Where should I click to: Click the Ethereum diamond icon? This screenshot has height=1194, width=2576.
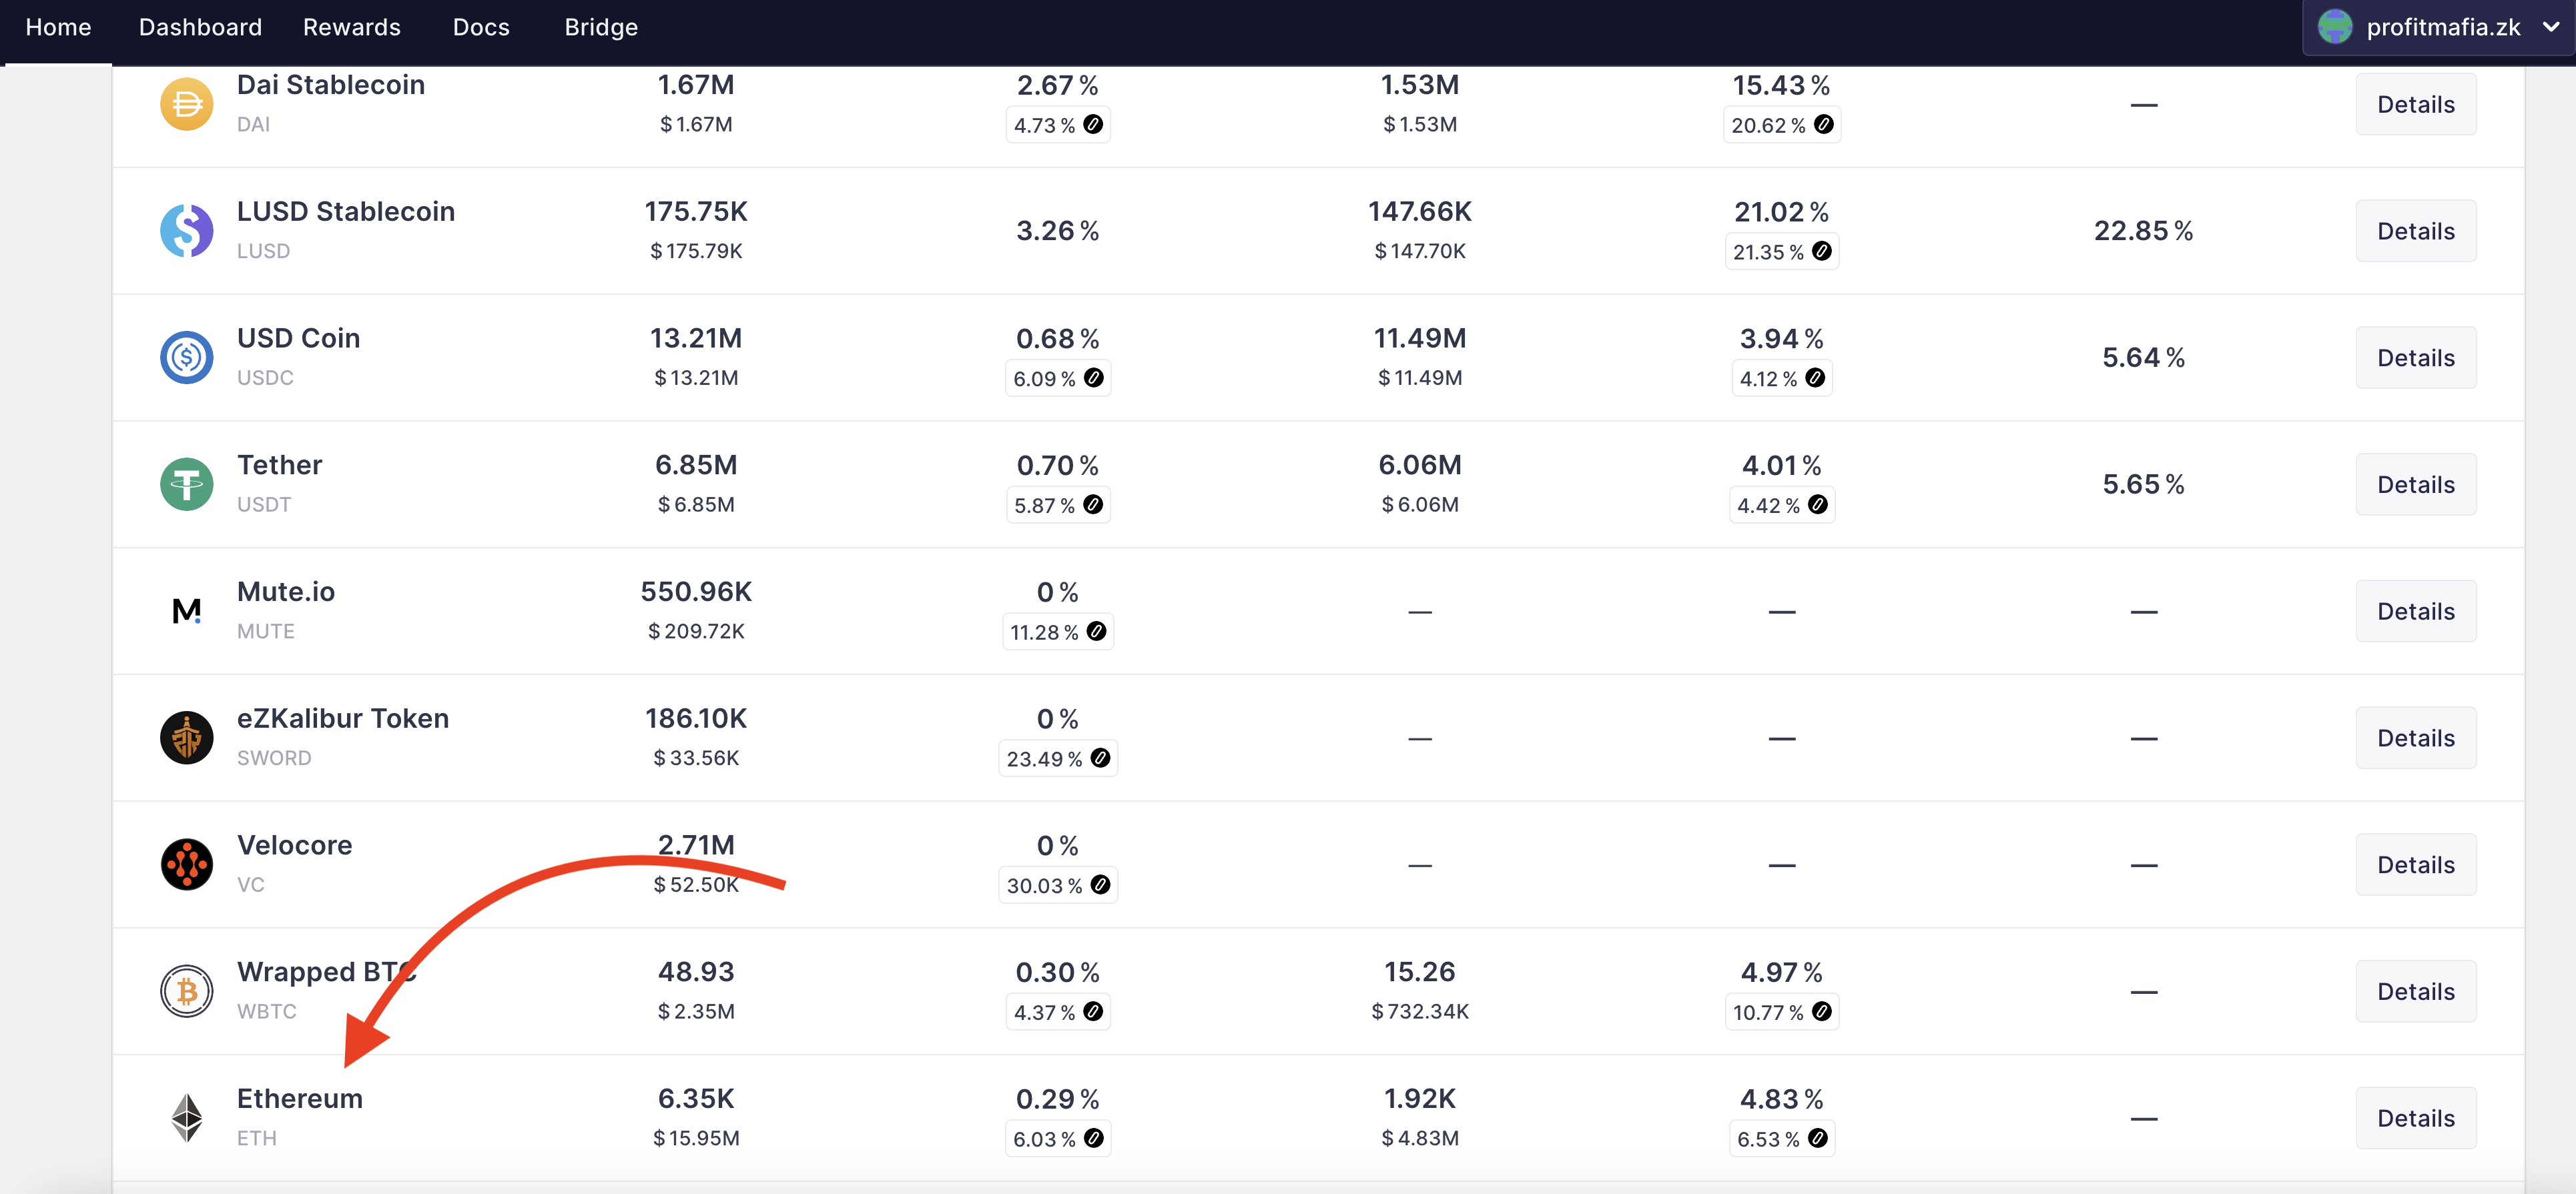tap(186, 1118)
